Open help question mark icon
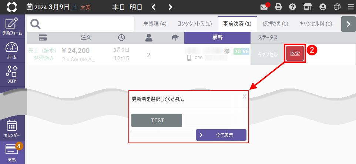Viewport: 356px width, 164px height. pyautogui.click(x=292, y=7)
